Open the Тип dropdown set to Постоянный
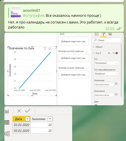The height and width of the screenshot is (141, 126). (106, 63)
